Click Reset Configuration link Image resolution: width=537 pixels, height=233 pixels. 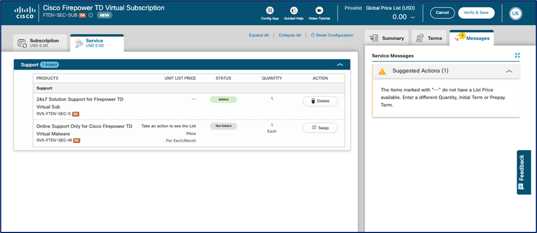point(332,35)
